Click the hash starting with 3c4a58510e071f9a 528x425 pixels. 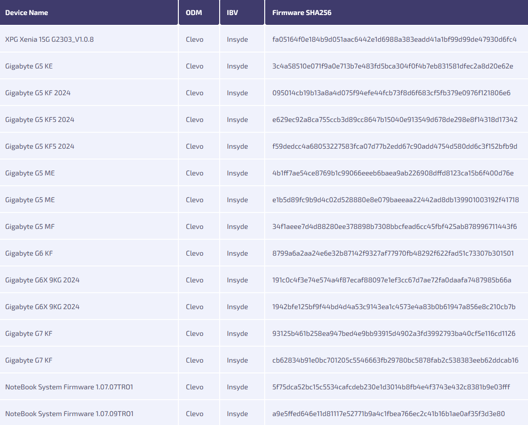(x=393, y=66)
